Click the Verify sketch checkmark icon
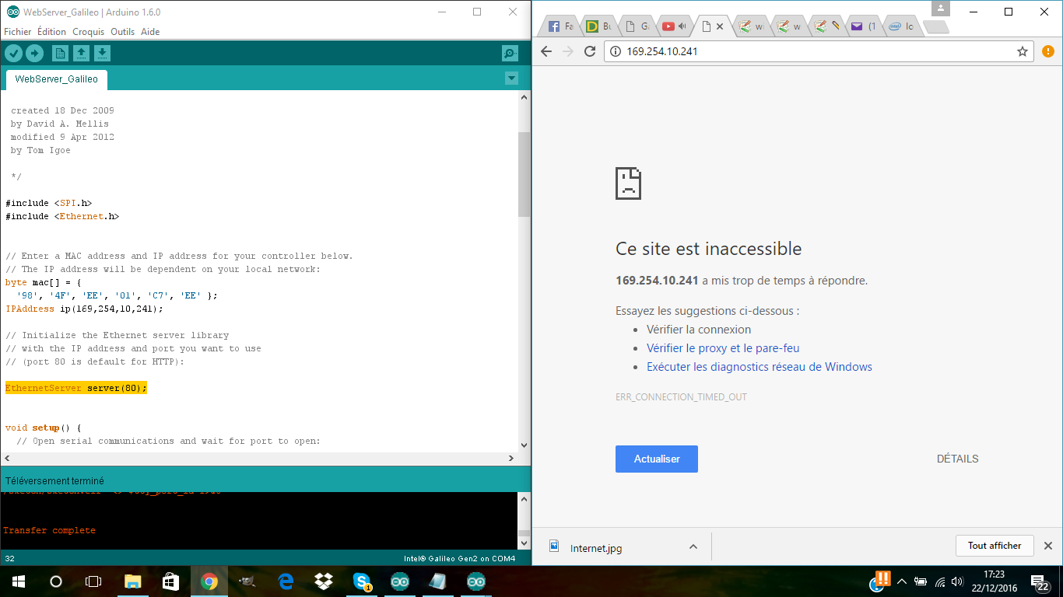The image size is (1063, 597). (x=14, y=53)
